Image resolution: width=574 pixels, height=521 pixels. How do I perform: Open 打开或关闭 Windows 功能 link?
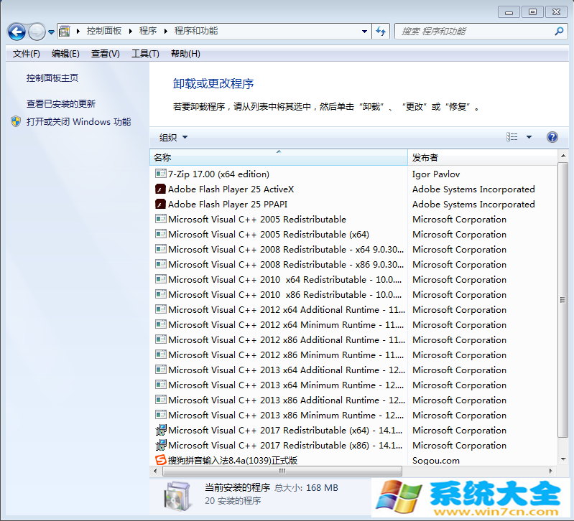tap(78, 122)
